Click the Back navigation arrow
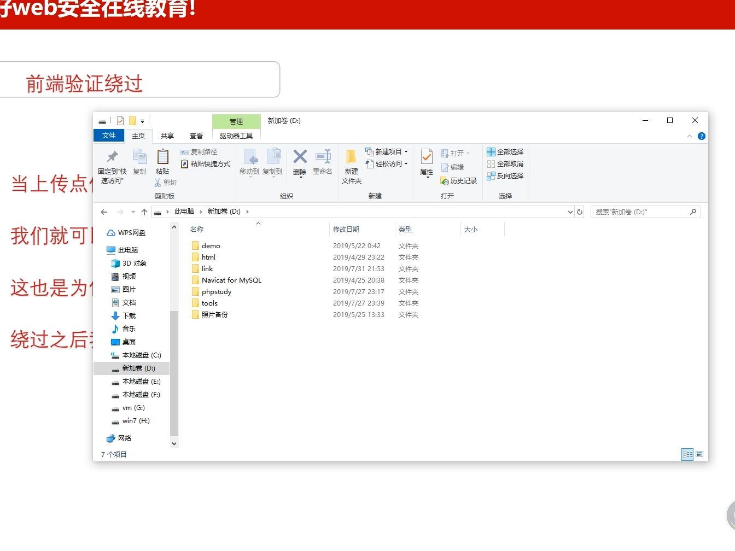The height and width of the screenshot is (551, 735). [x=104, y=212]
